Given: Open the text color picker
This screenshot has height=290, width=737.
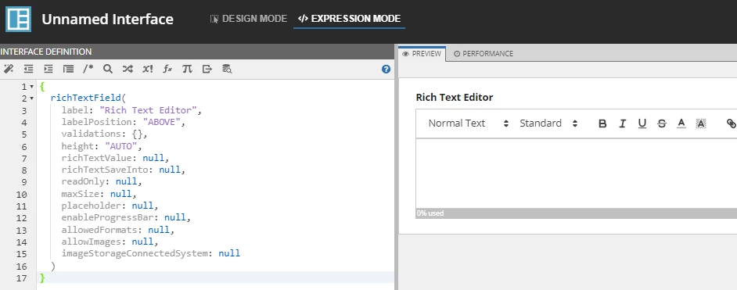Looking at the screenshot, I should click(681, 124).
